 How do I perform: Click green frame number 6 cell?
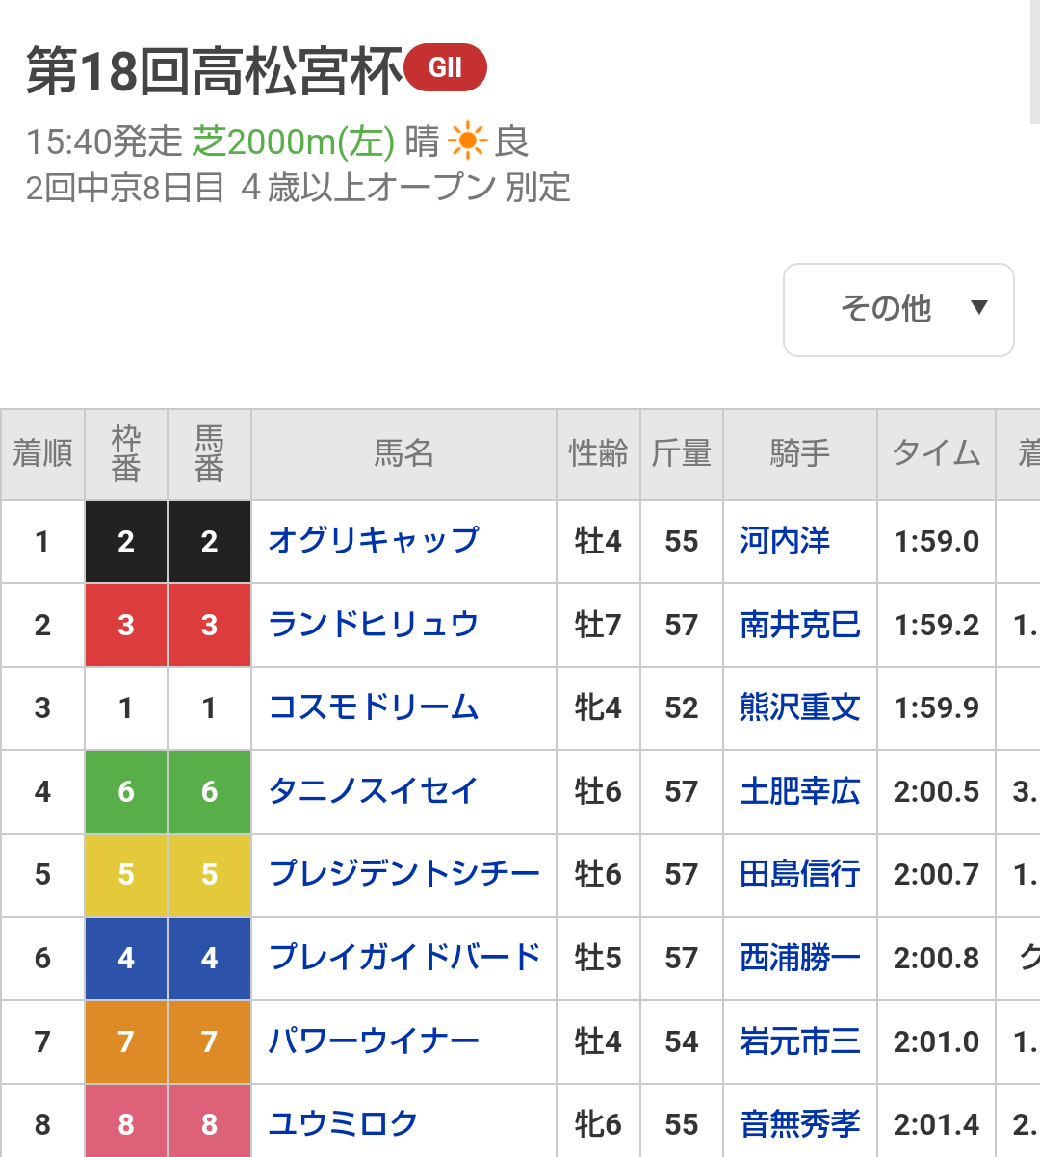tap(126, 791)
